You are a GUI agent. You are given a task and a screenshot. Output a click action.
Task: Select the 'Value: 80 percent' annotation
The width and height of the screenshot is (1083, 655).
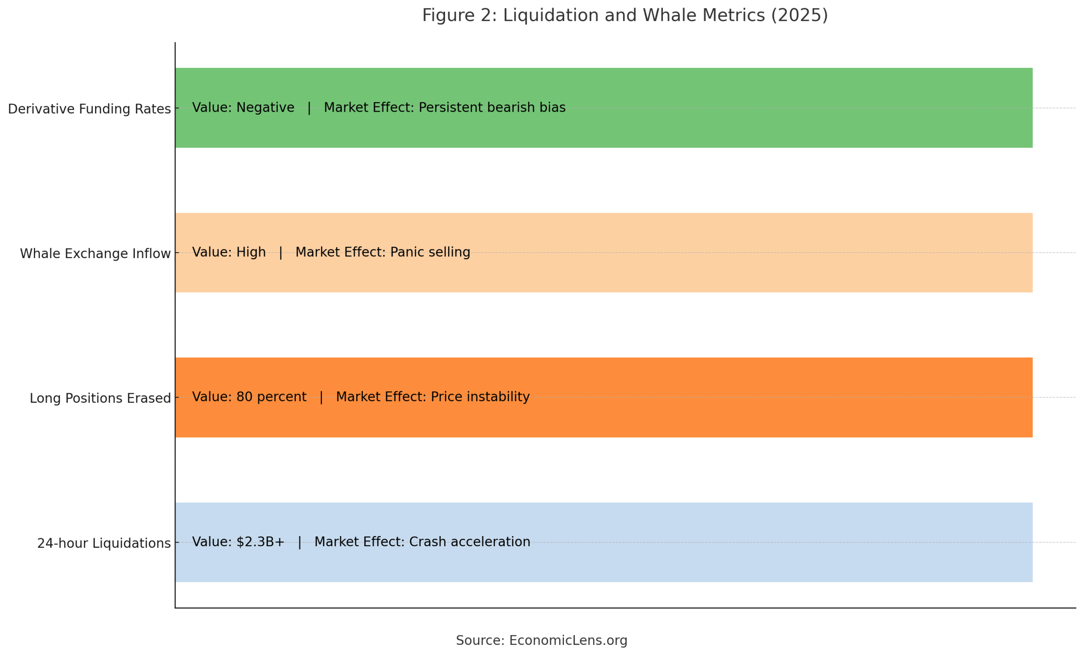pos(249,397)
